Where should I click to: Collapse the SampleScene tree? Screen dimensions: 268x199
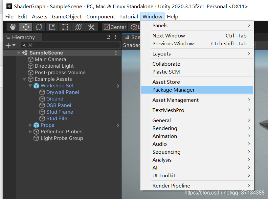point(19,53)
